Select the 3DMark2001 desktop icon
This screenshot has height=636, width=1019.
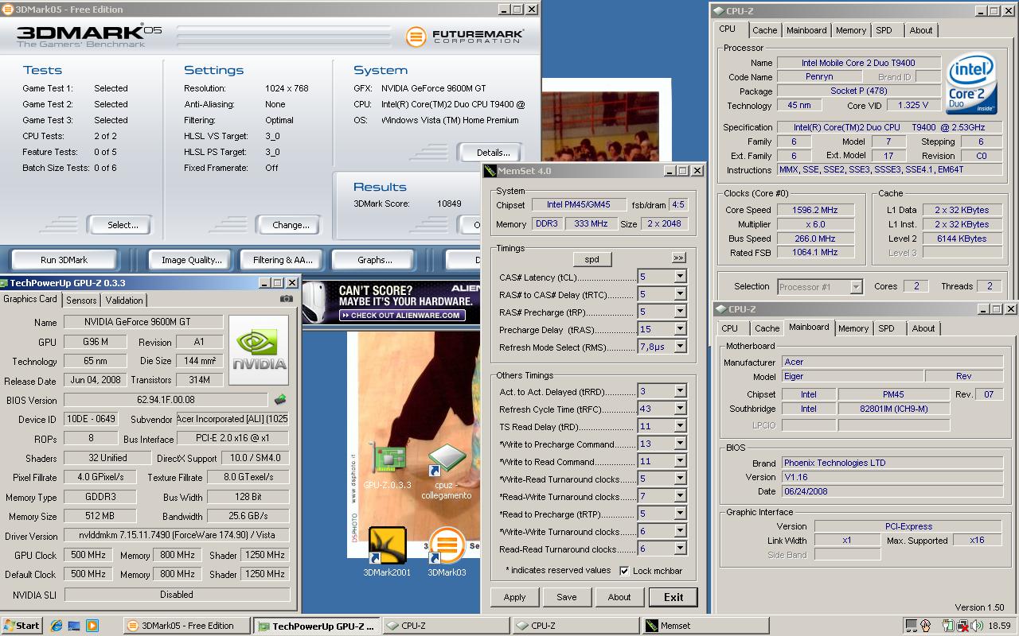(388, 552)
